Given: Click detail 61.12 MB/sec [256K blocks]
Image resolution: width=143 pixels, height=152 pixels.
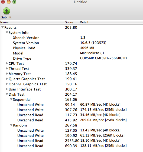Looking at the screenshot, I should [x=102, y=135].
